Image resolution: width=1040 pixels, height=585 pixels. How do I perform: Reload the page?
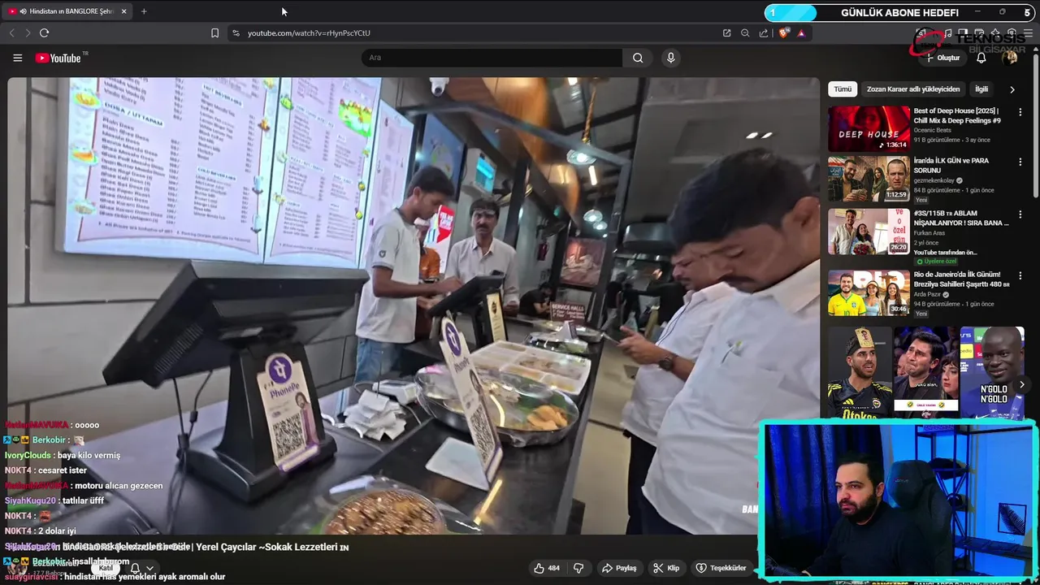tap(44, 32)
